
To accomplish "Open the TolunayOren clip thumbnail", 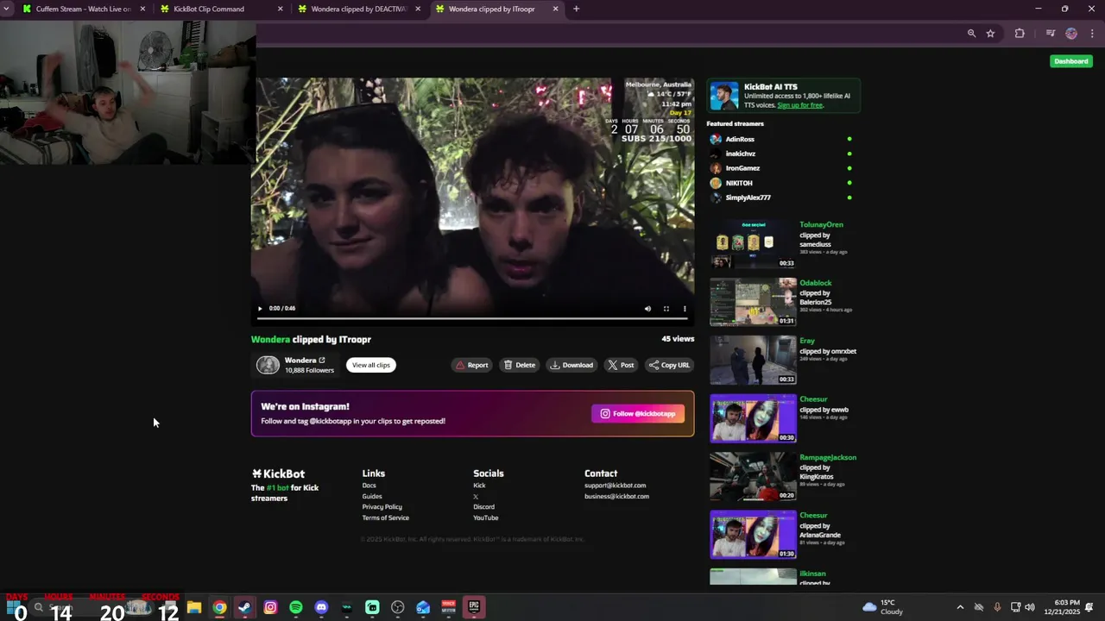I will [753, 244].
